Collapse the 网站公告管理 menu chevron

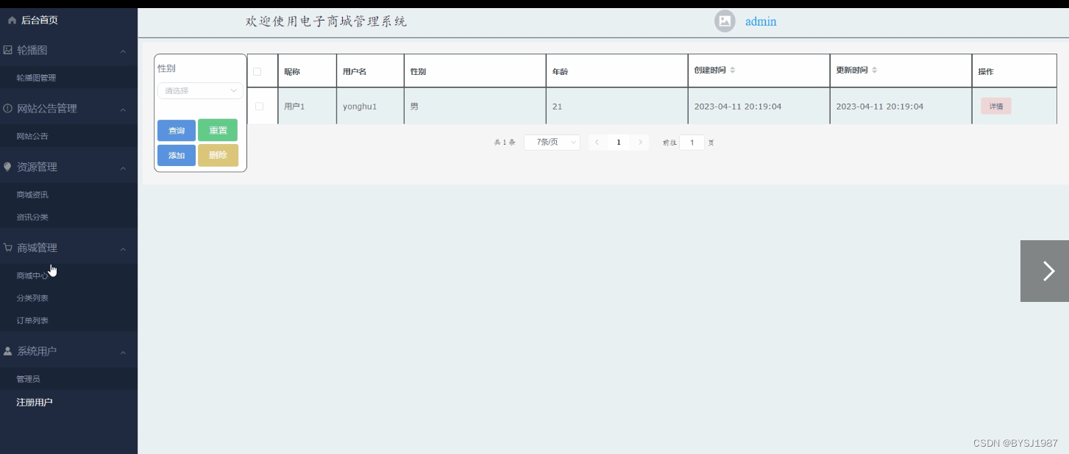123,109
